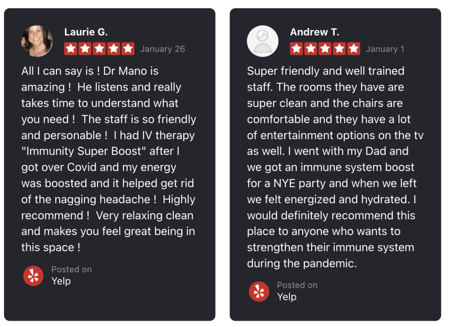
Task: Click Andrew T.'s default avatar icon
Action: [x=263, y=41]
